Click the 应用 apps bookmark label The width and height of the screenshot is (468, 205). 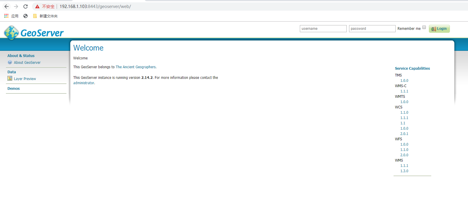click(x=15, y=16)
